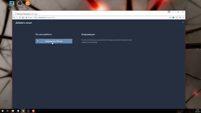Switch to Chrome in the taskbar
The width and height of the screenshot is (201, 113).
23,111
